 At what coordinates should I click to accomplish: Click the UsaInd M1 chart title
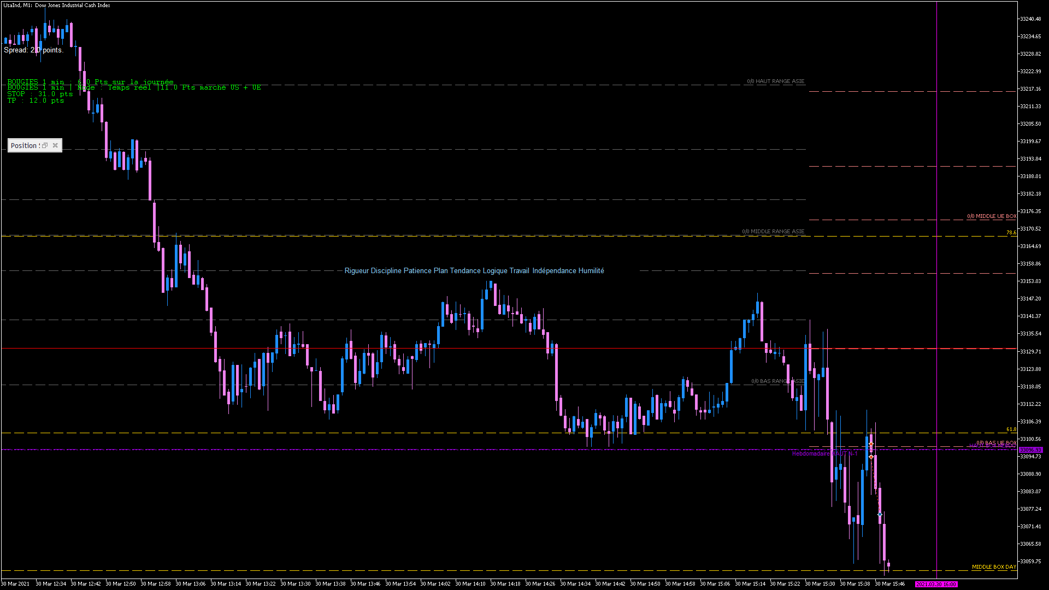[57, 5]
